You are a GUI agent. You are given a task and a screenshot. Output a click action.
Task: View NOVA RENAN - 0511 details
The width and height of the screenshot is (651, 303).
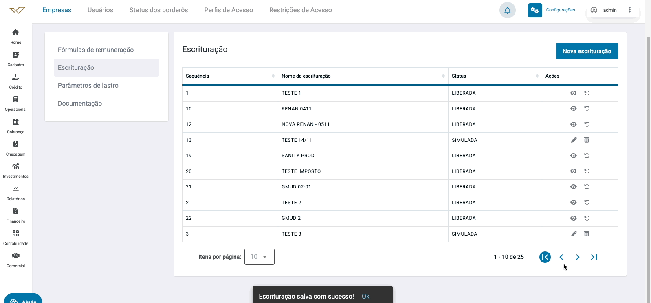coord(574,124)
